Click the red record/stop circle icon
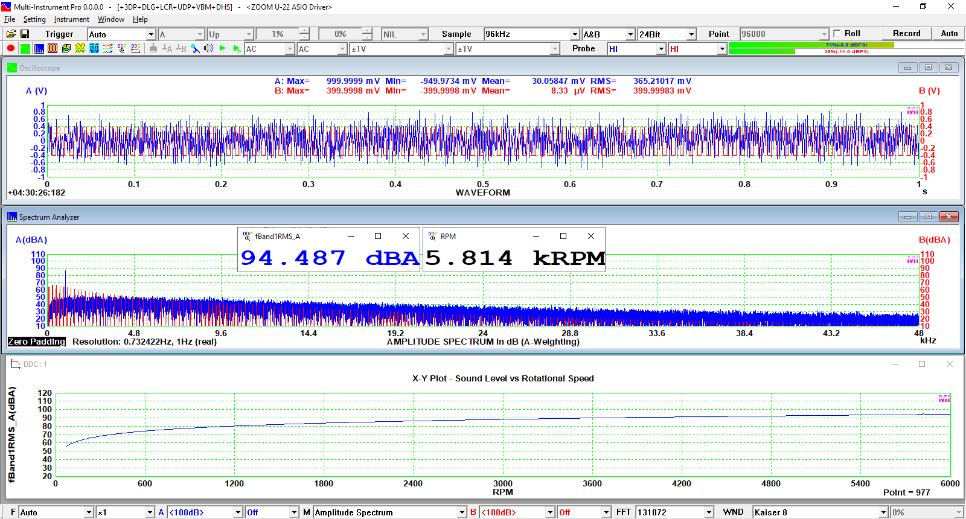Viewport: 966px width, 519px height. [x=11, y=48]
